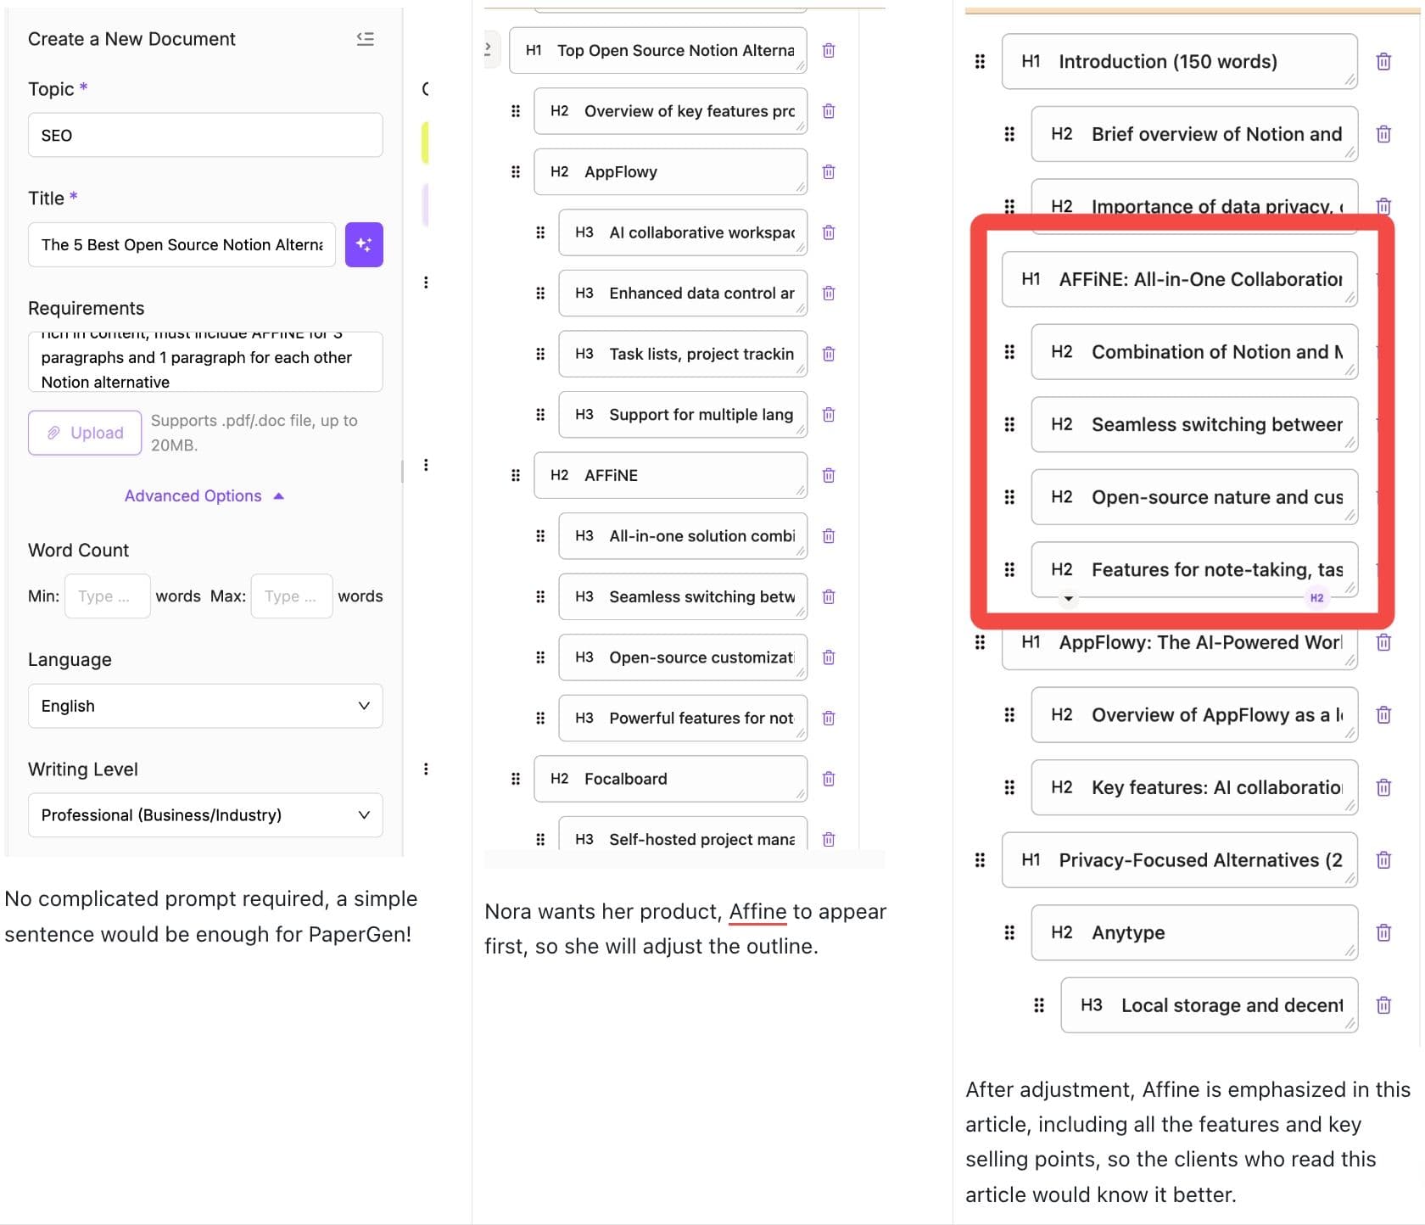Delete the Focalboard H2 heading
This screenshot has height=1225, width=1425.
point(829,779)
